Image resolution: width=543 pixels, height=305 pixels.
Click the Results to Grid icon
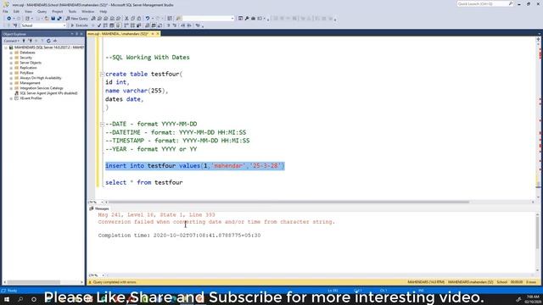pos(154,25)
